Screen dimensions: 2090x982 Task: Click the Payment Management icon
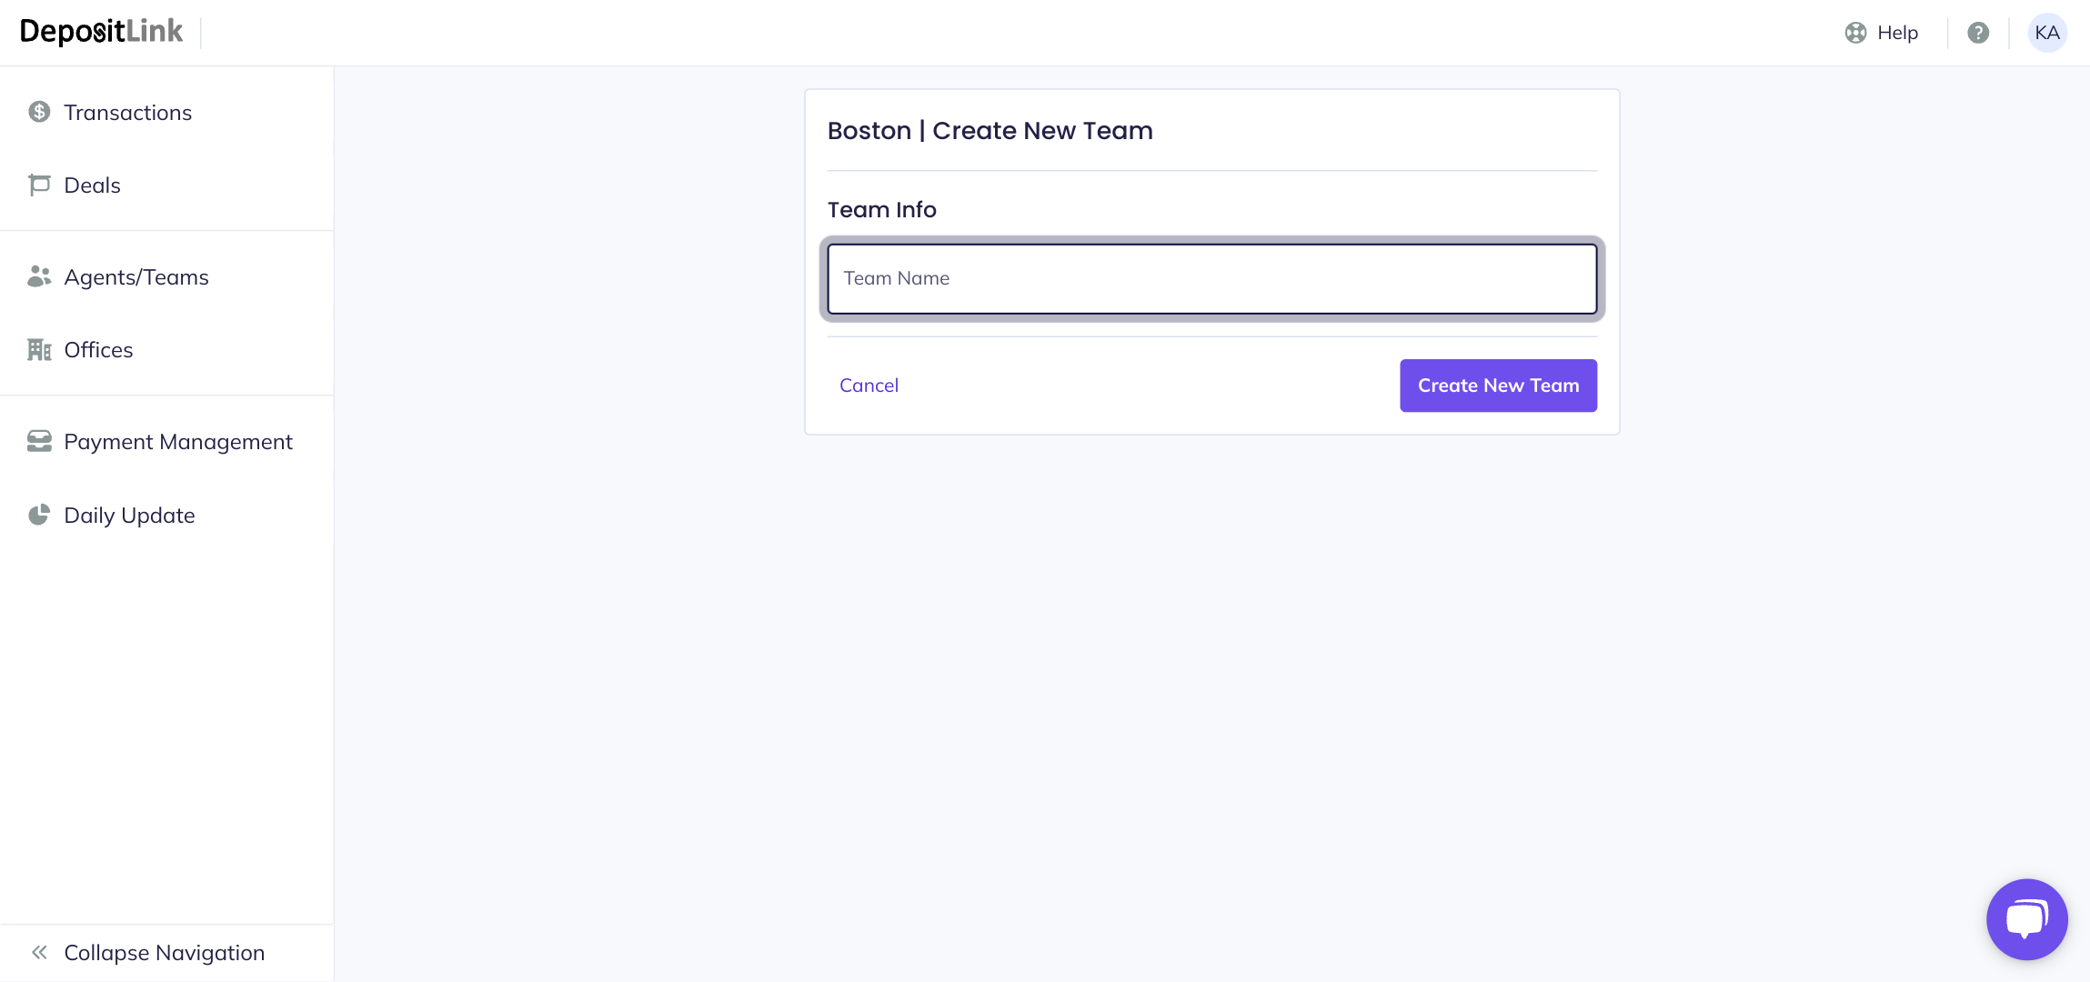39,441
